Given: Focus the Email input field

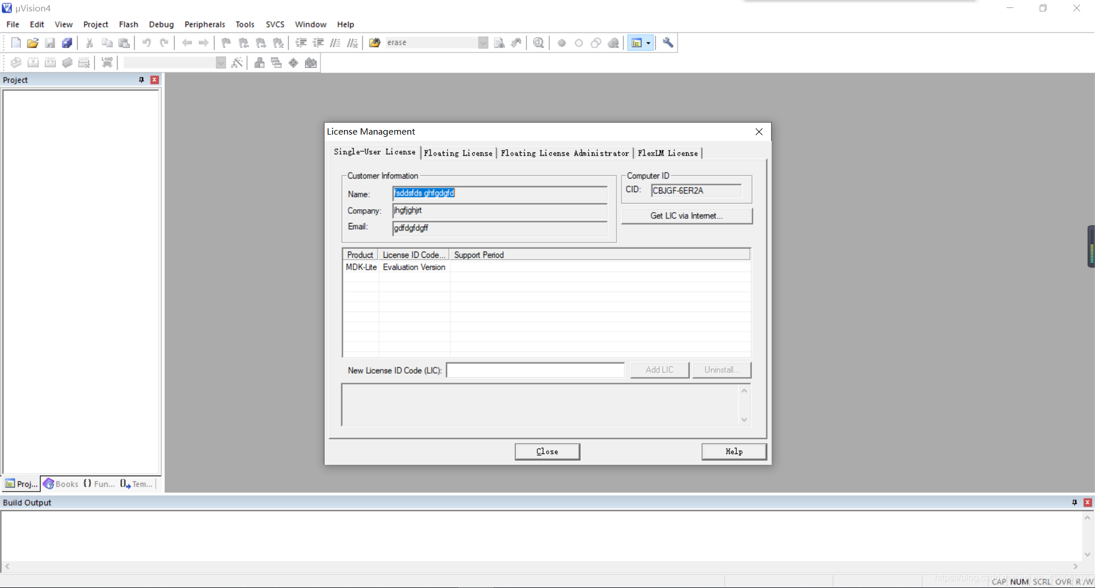Looking at the screenshot, I should coord(500,228).
